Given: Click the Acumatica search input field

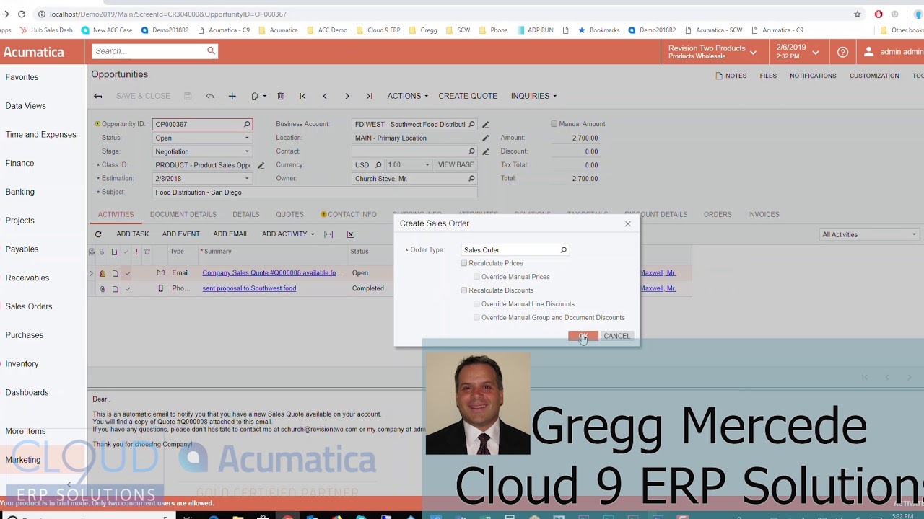Looking at the screenshot, I should pyautogui.click(x=149, y=50).
